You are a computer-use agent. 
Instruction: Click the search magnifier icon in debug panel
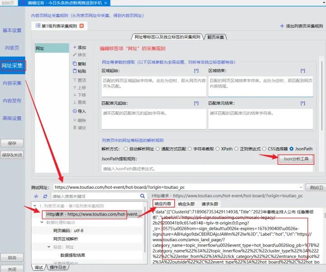143,196
